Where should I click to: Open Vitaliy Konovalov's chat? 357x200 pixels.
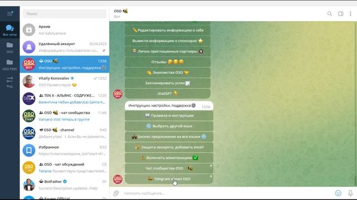65,82
